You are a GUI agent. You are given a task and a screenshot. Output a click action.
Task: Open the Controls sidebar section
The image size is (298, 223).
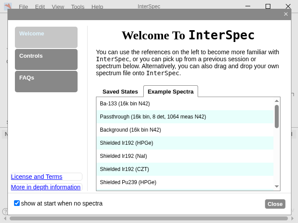coord(46,59)
